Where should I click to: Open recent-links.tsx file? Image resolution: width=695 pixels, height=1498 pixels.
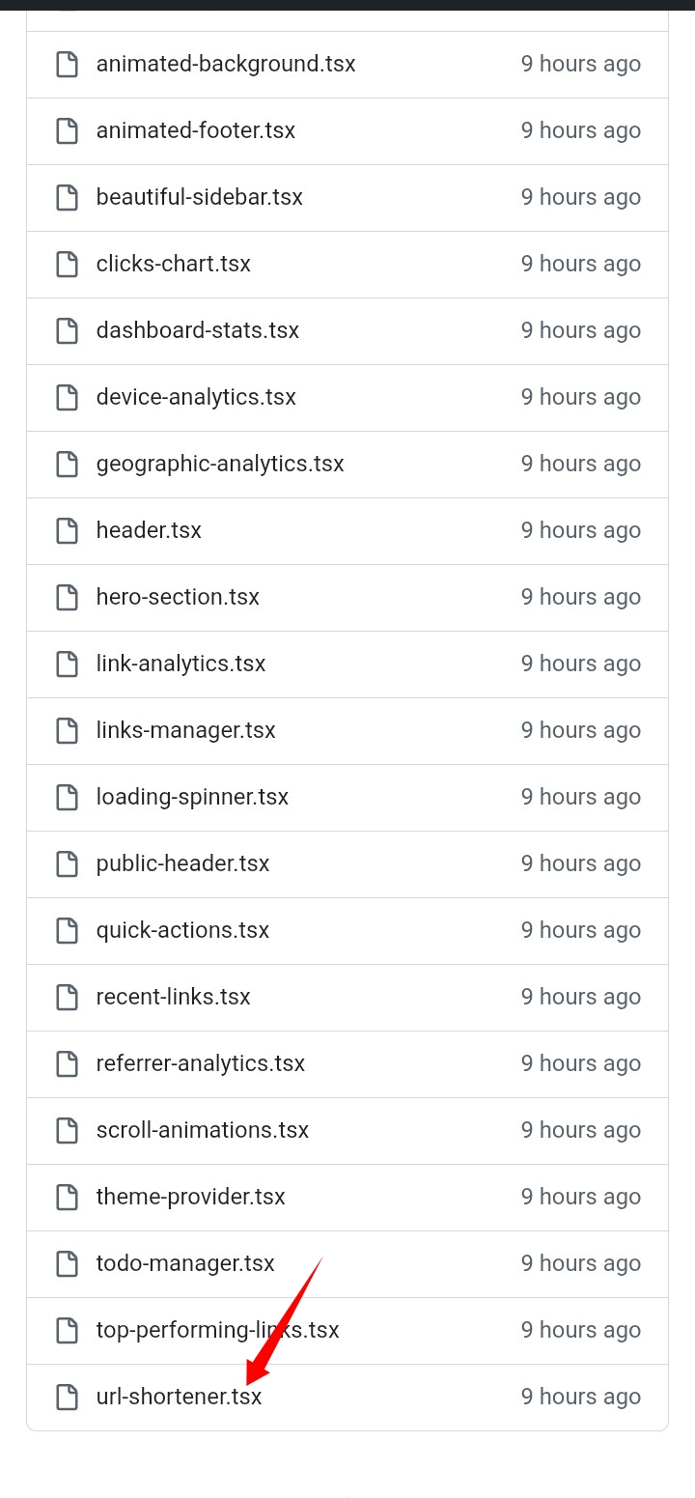(173, 997)
